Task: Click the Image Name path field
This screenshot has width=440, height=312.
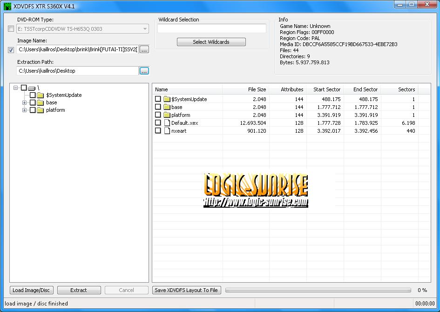Action: 78,50
